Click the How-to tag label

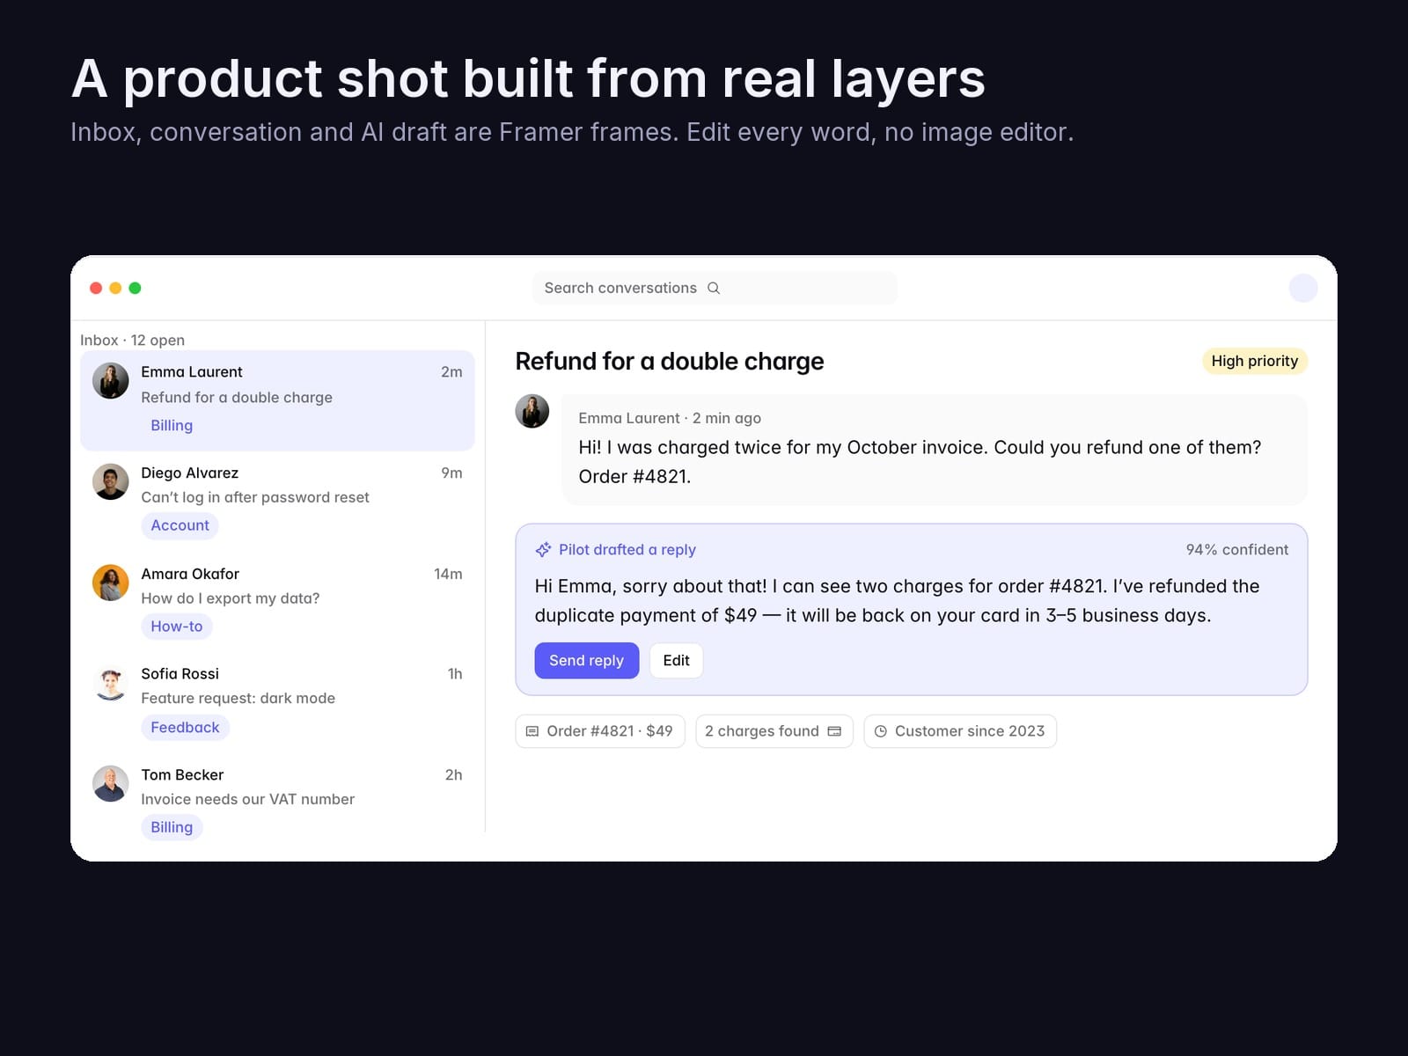[177, 627]
